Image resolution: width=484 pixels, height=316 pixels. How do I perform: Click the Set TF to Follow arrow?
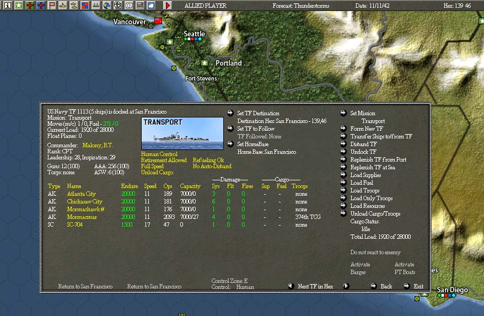[230, 128]
